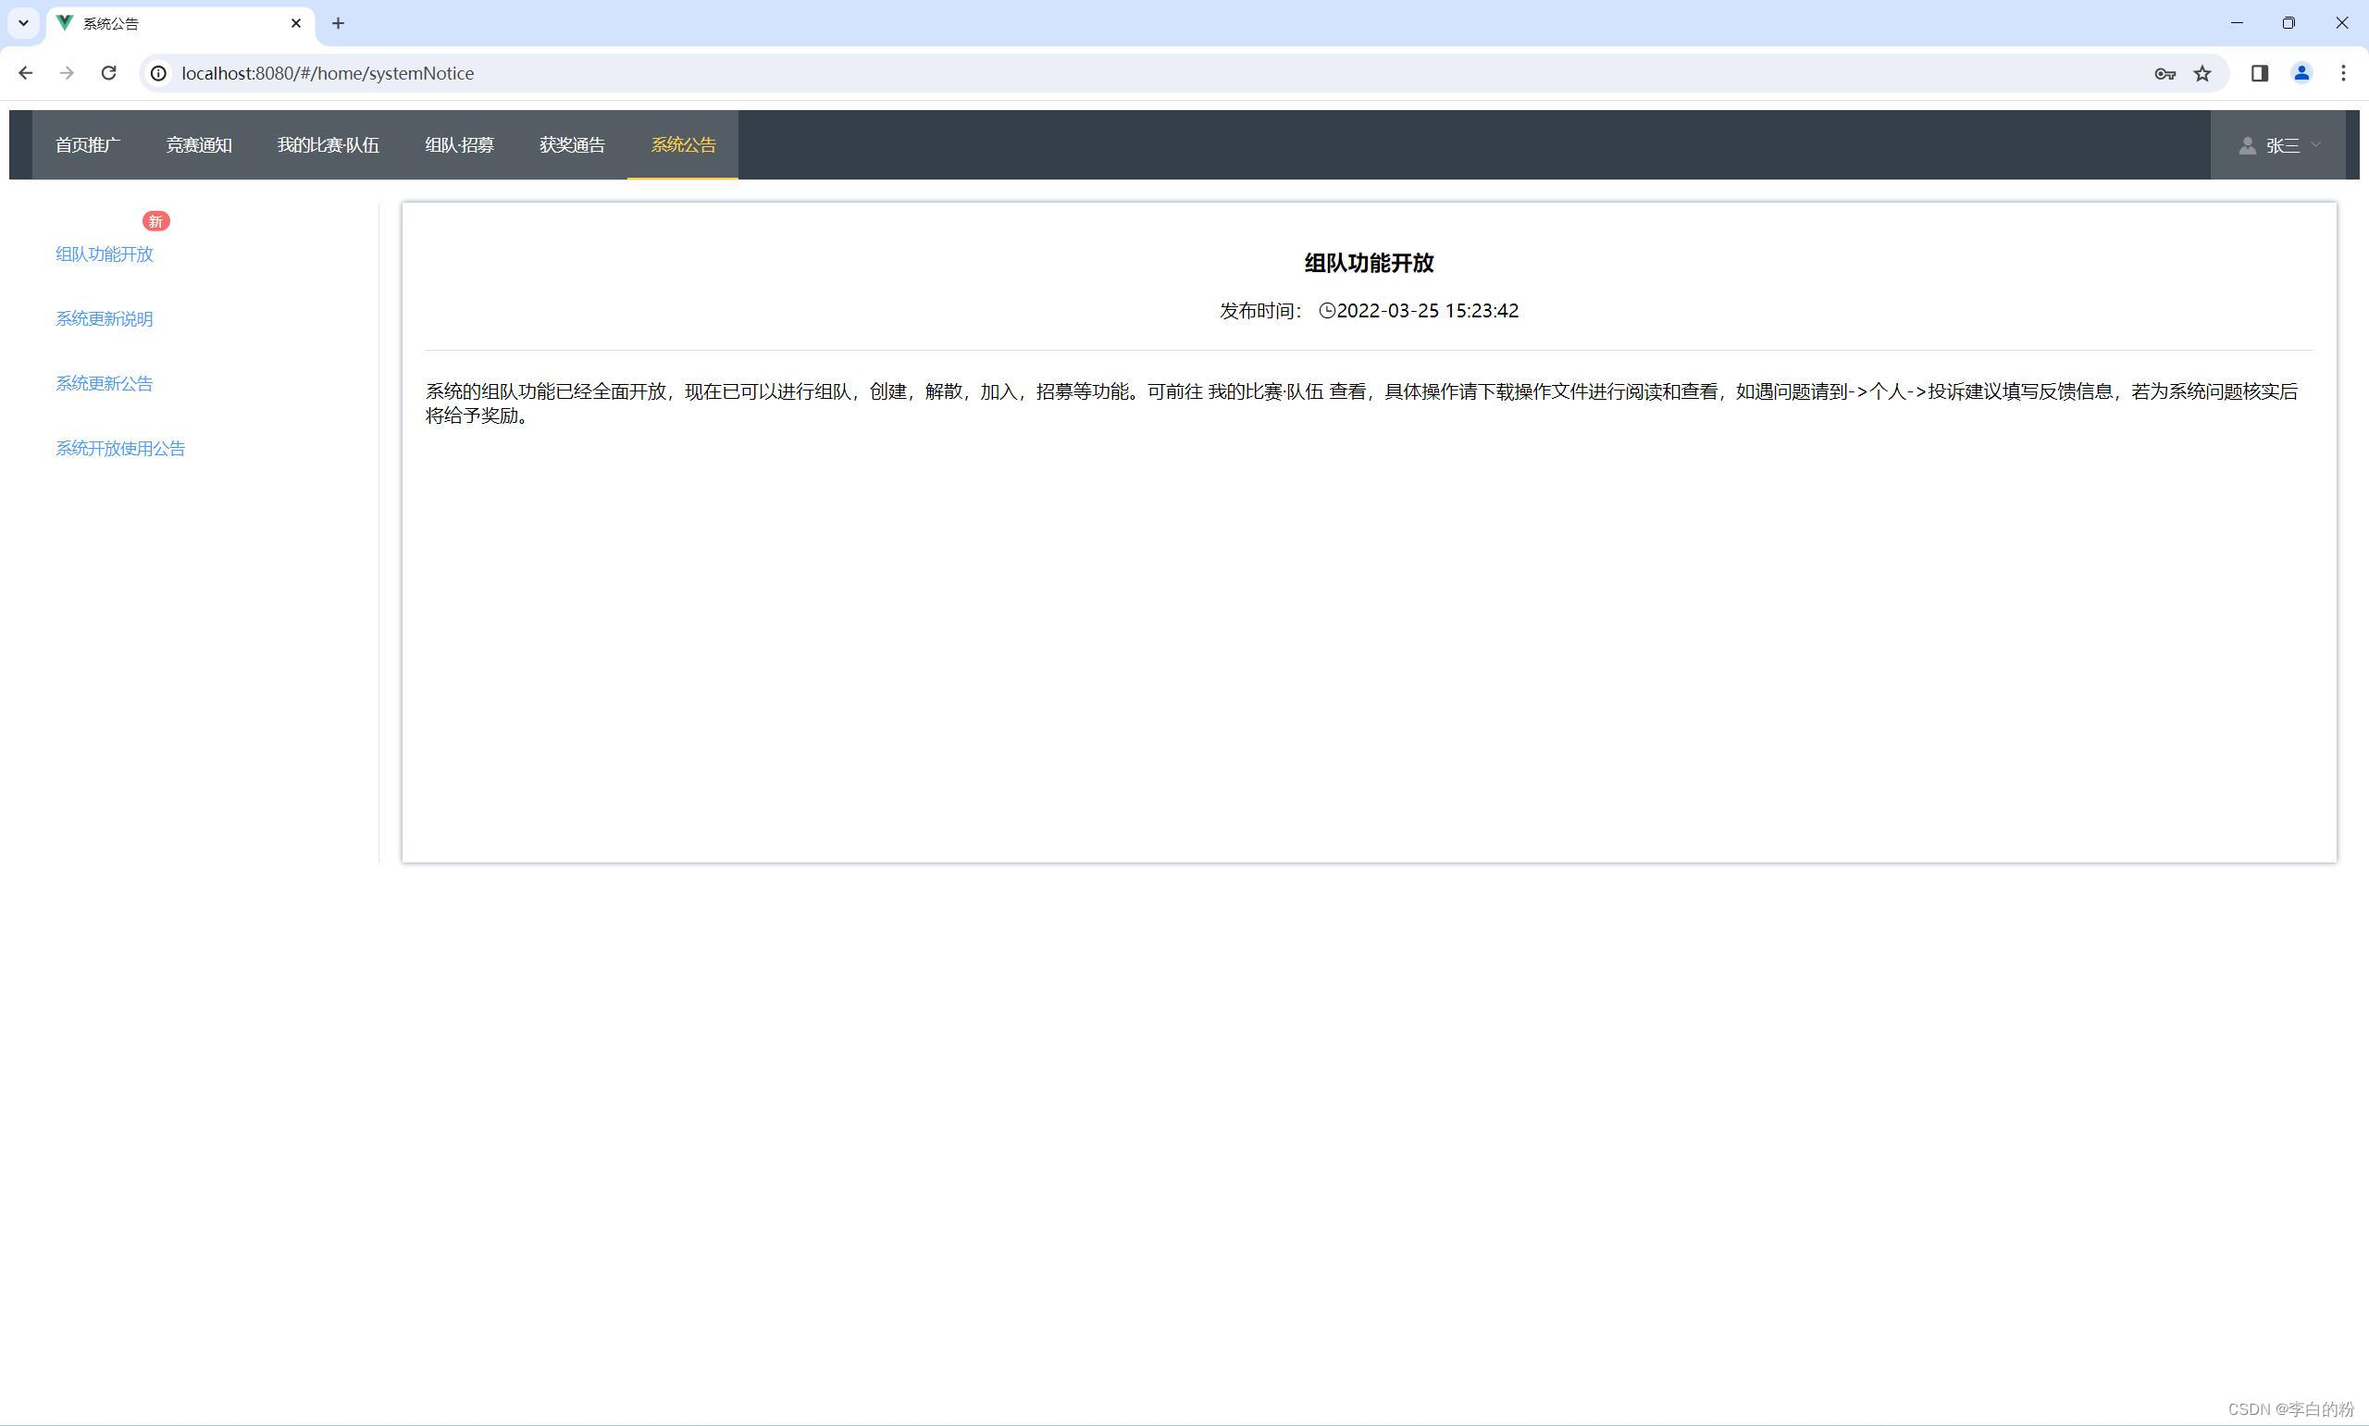Viewport: 2369px width, 1426px height.
Task: Open the Chrome profile avatar
Action: [x=2301, y=73]
